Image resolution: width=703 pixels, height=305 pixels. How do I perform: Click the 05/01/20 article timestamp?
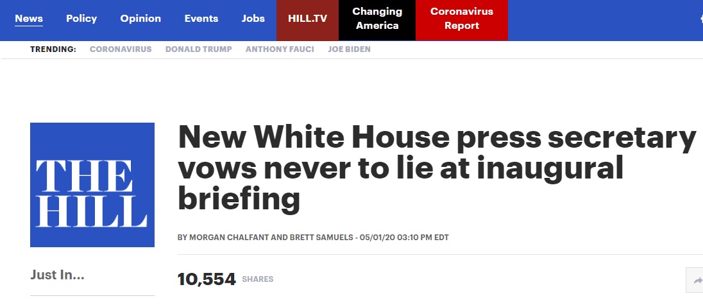click(404, 238)
